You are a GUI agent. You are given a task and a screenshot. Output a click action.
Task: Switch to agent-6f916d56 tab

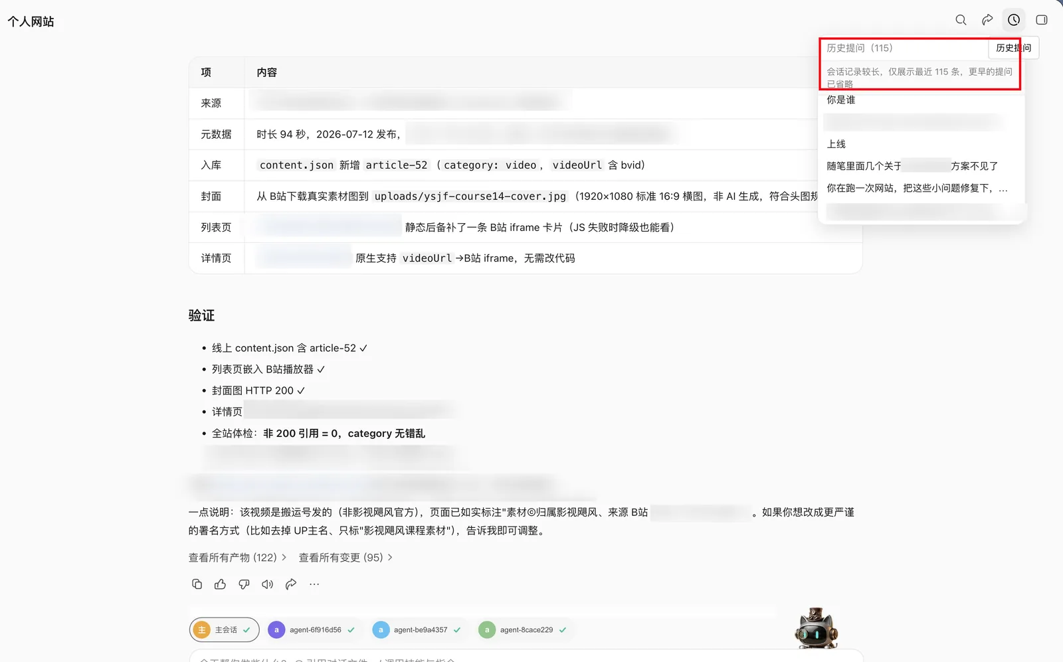tap(311, 629)
